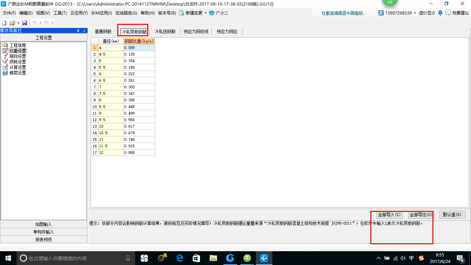Switch to the 预应力钢绞线 tab

[x=196, y=31]
